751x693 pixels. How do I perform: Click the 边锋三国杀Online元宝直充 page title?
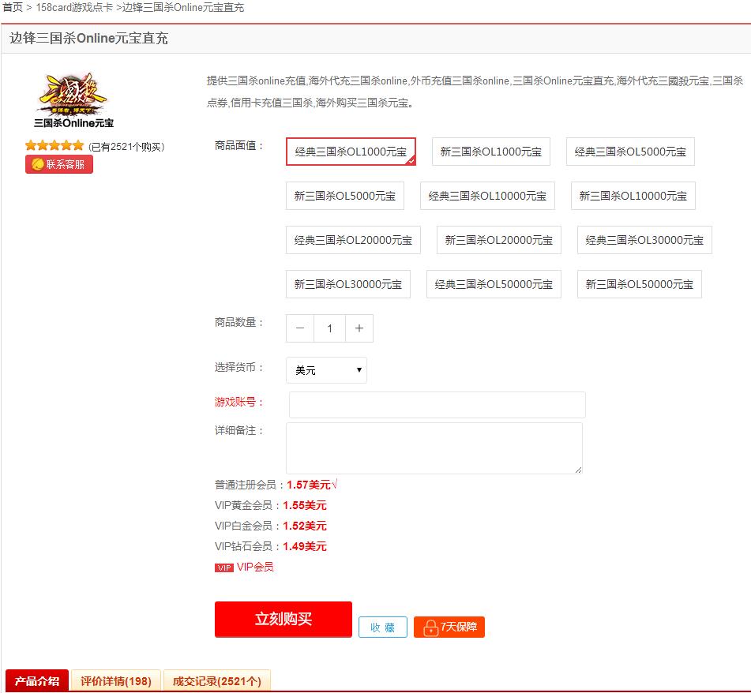(x=88, y=39)
